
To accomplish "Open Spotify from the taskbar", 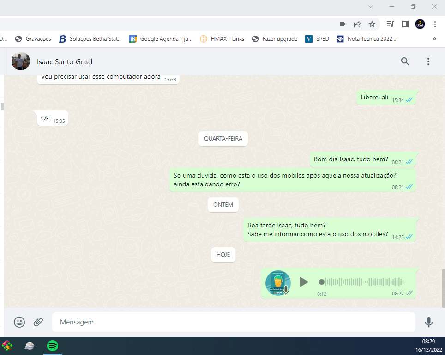I will point(53,346).
